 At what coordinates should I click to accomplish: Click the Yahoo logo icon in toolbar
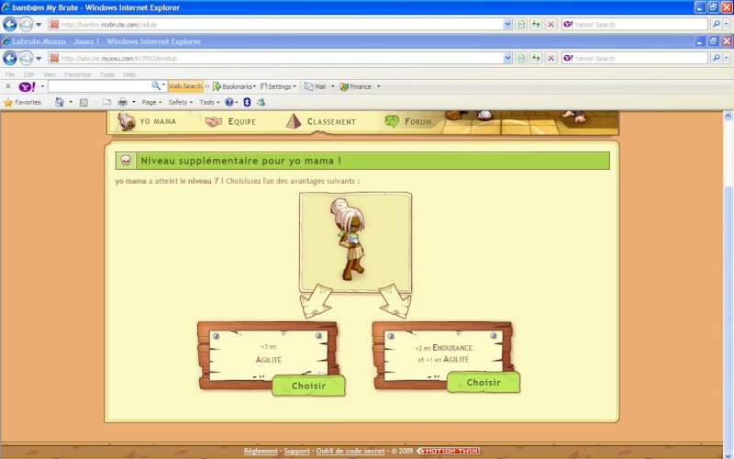[27, 86]
